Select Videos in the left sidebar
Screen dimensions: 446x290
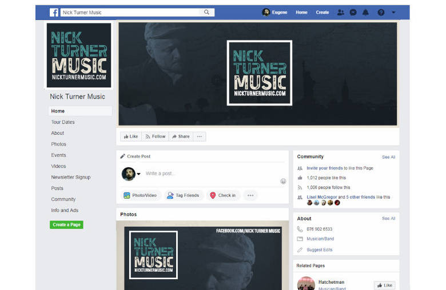point(58,166)
